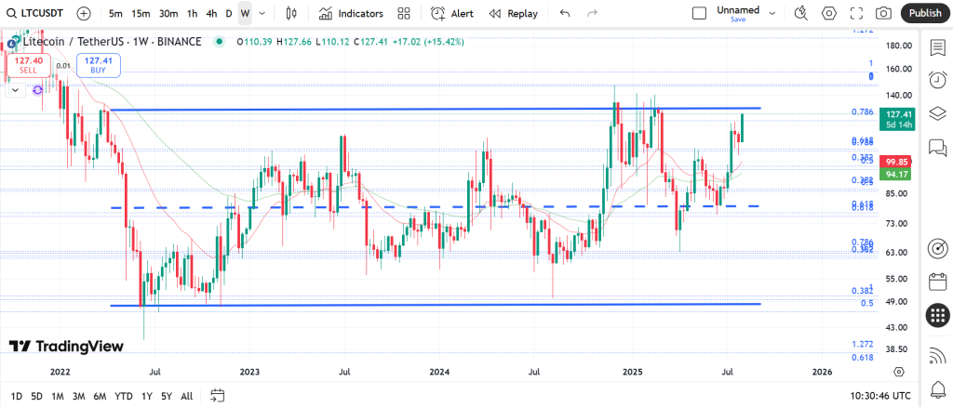Open the Object tree layers icon

tap(937, 113)
